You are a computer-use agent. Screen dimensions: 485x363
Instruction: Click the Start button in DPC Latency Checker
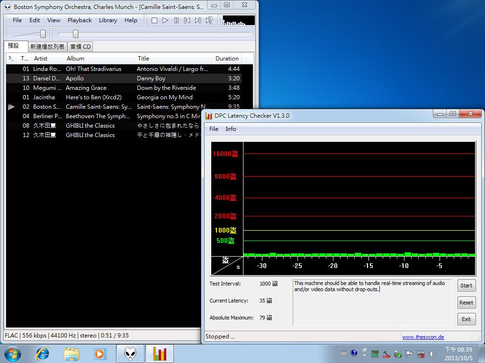(466, 285)
